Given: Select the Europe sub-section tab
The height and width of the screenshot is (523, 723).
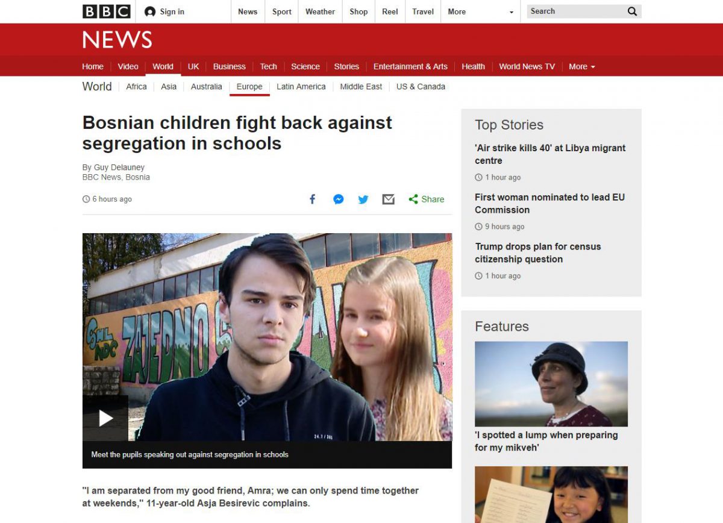Looking at the screenshot, I should click(249, 87).
